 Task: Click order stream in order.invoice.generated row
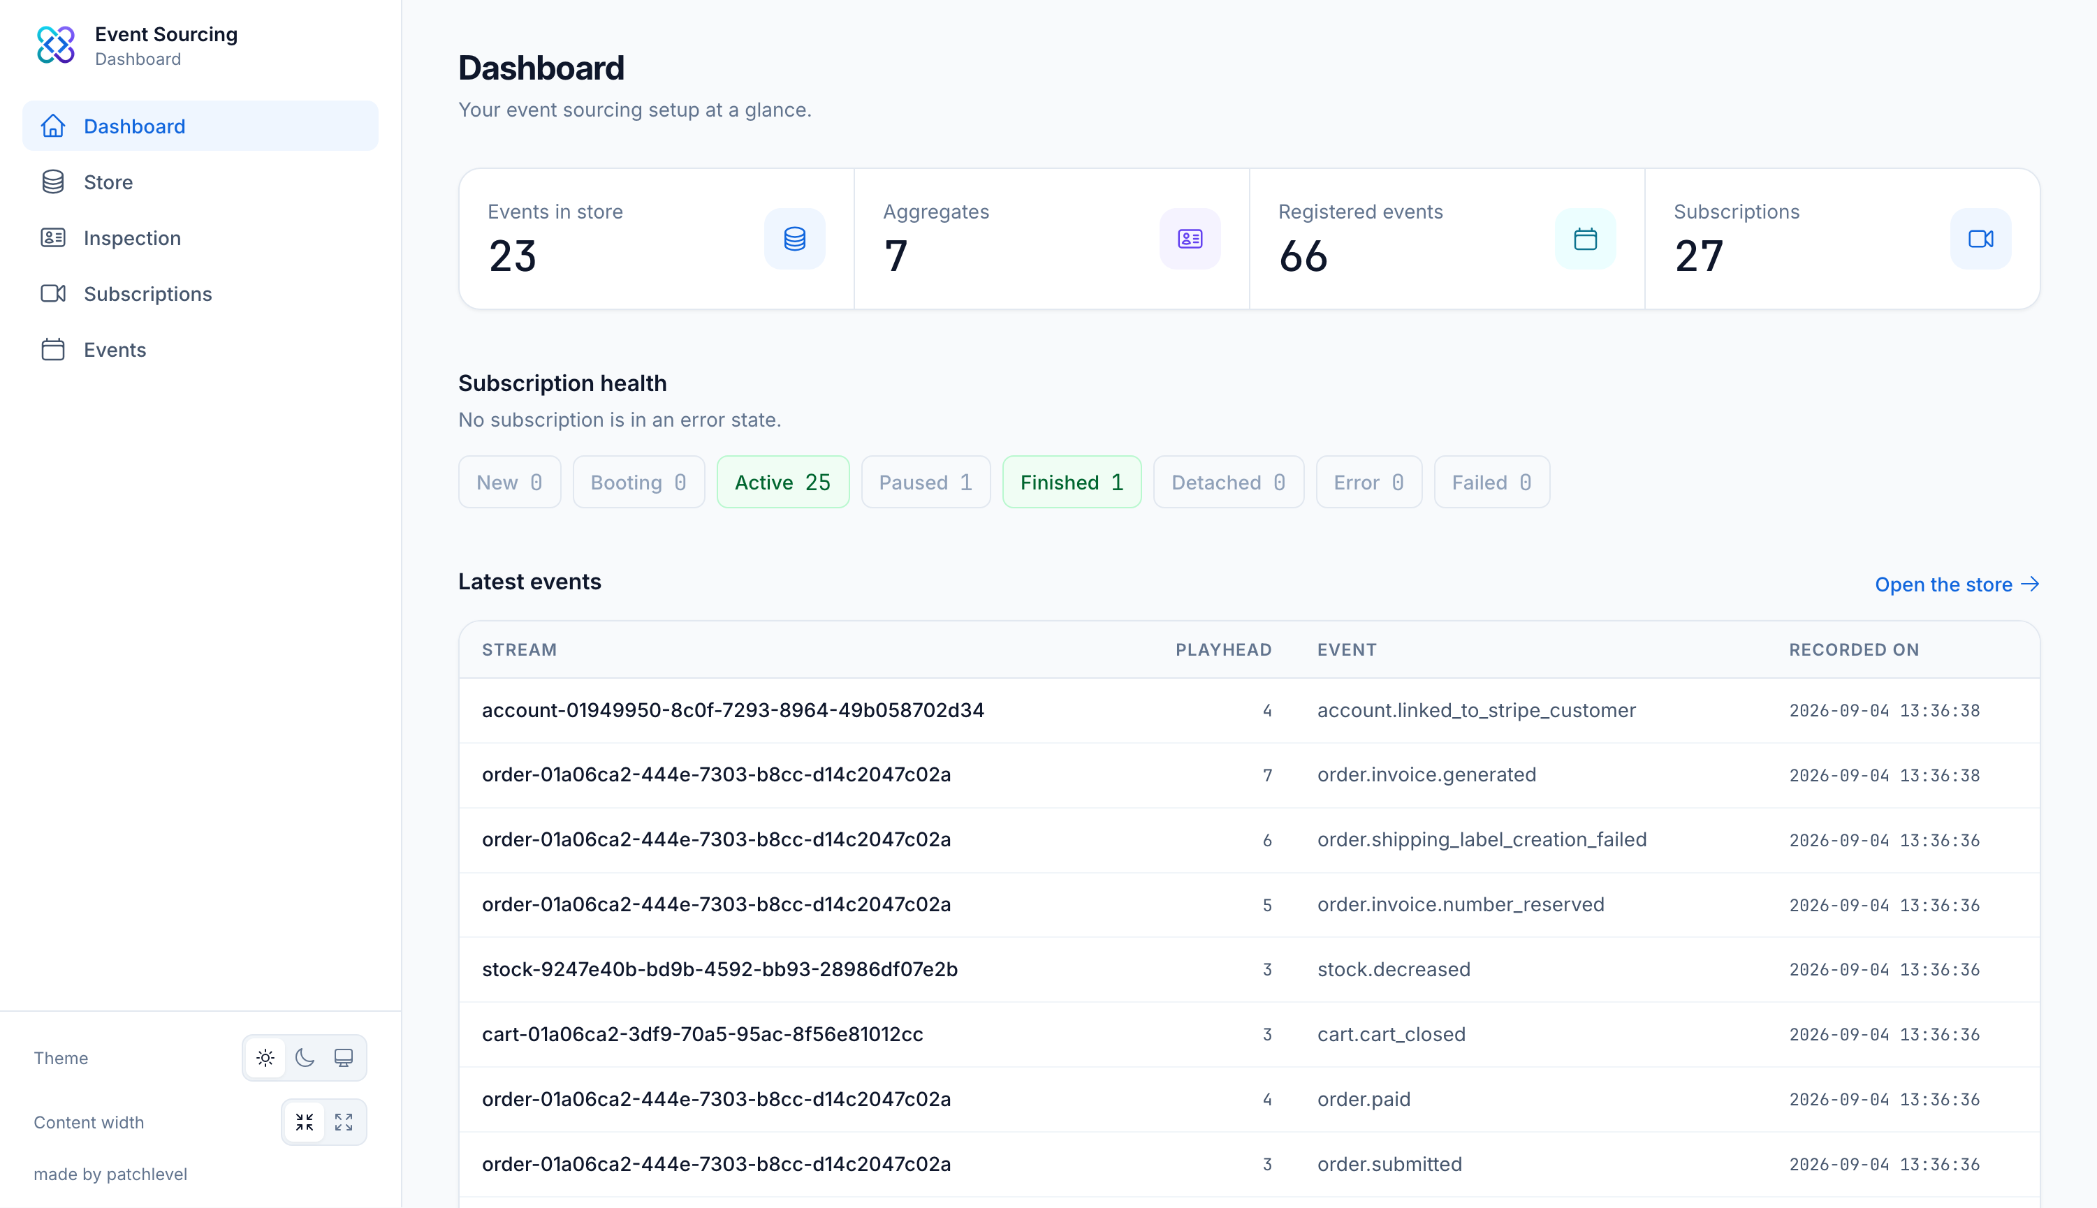click(716, 774)
